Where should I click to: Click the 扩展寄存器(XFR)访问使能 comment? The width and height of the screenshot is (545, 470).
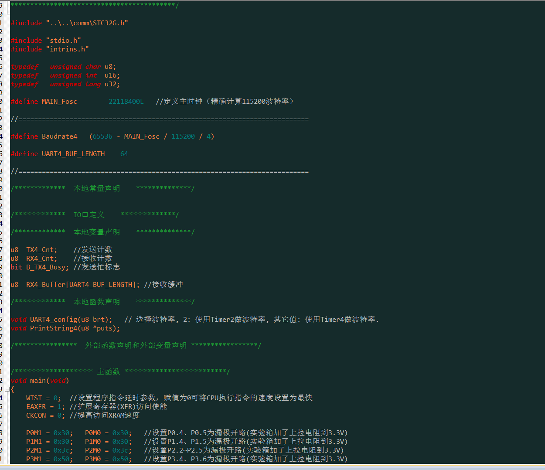click(118, 406)
